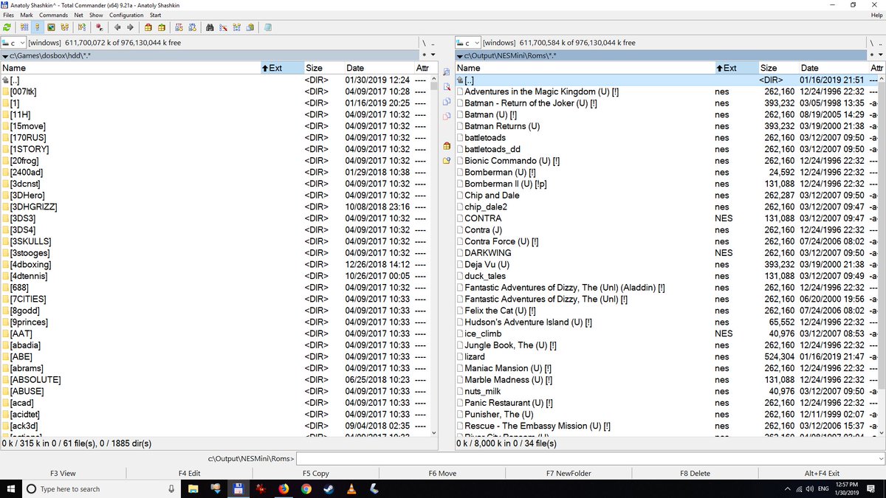The width and height of the screenshot is (886, 498).
Task: Click the Edit file icon in the middle bar
Action: [x=446, y=87]
